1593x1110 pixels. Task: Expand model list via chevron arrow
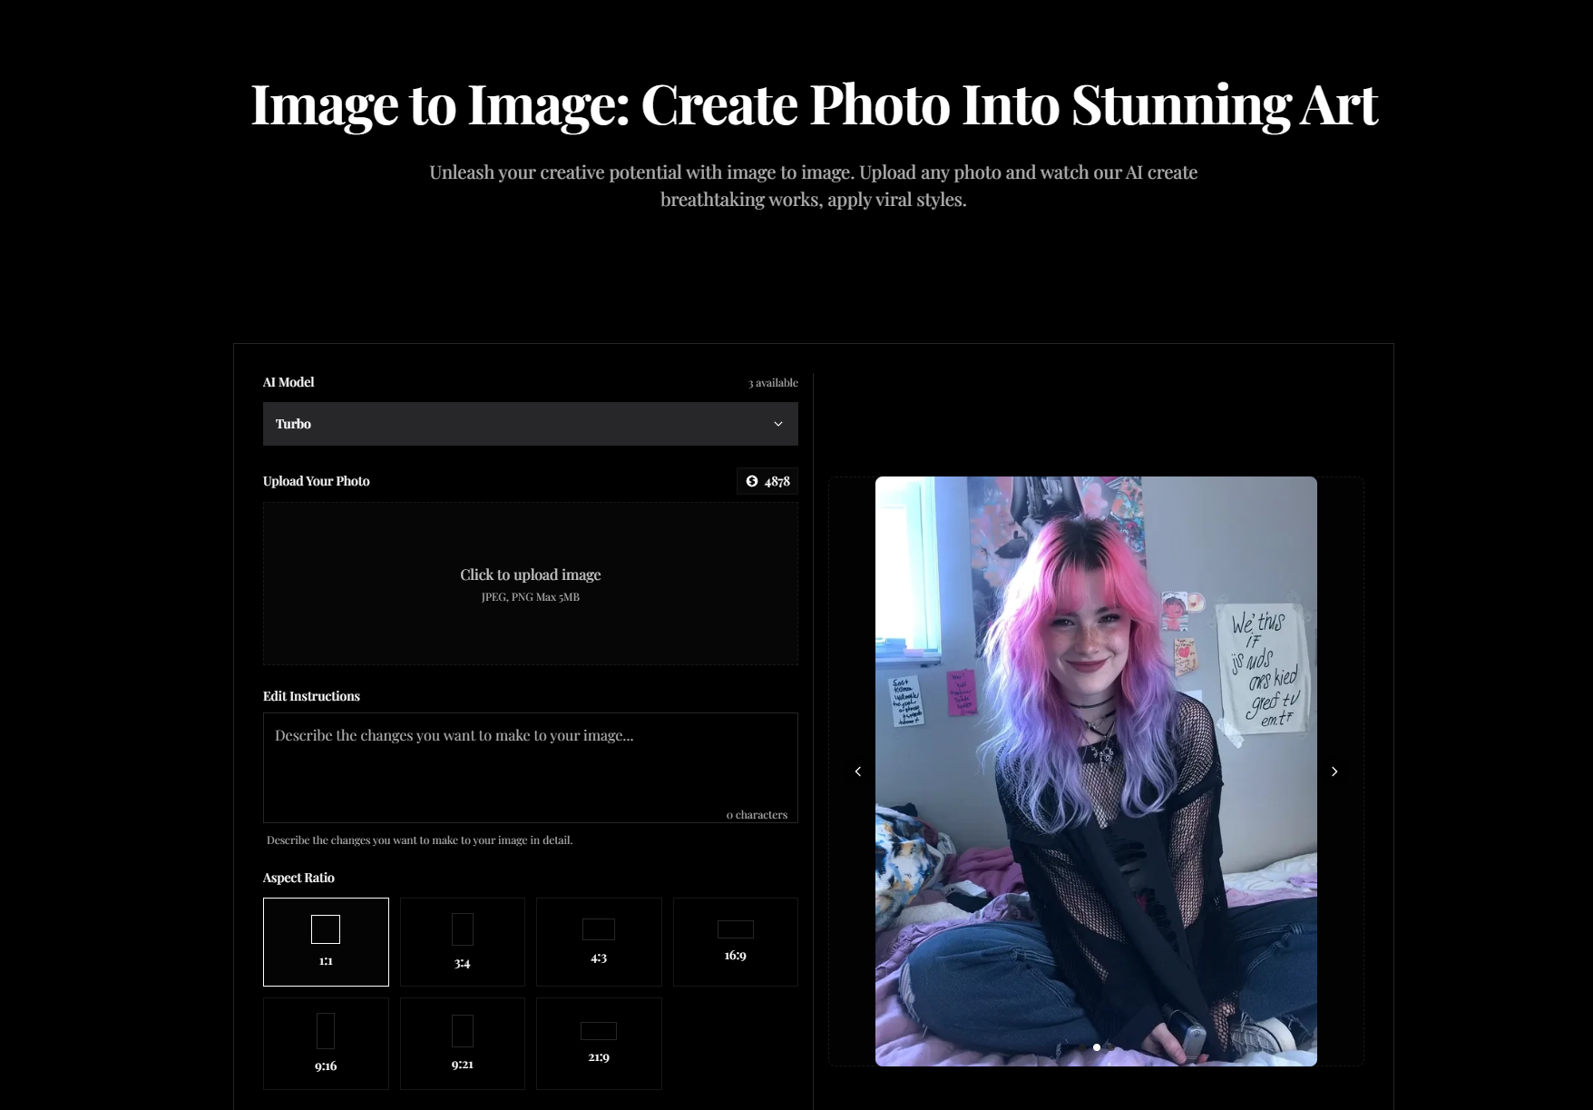(777, 424)
